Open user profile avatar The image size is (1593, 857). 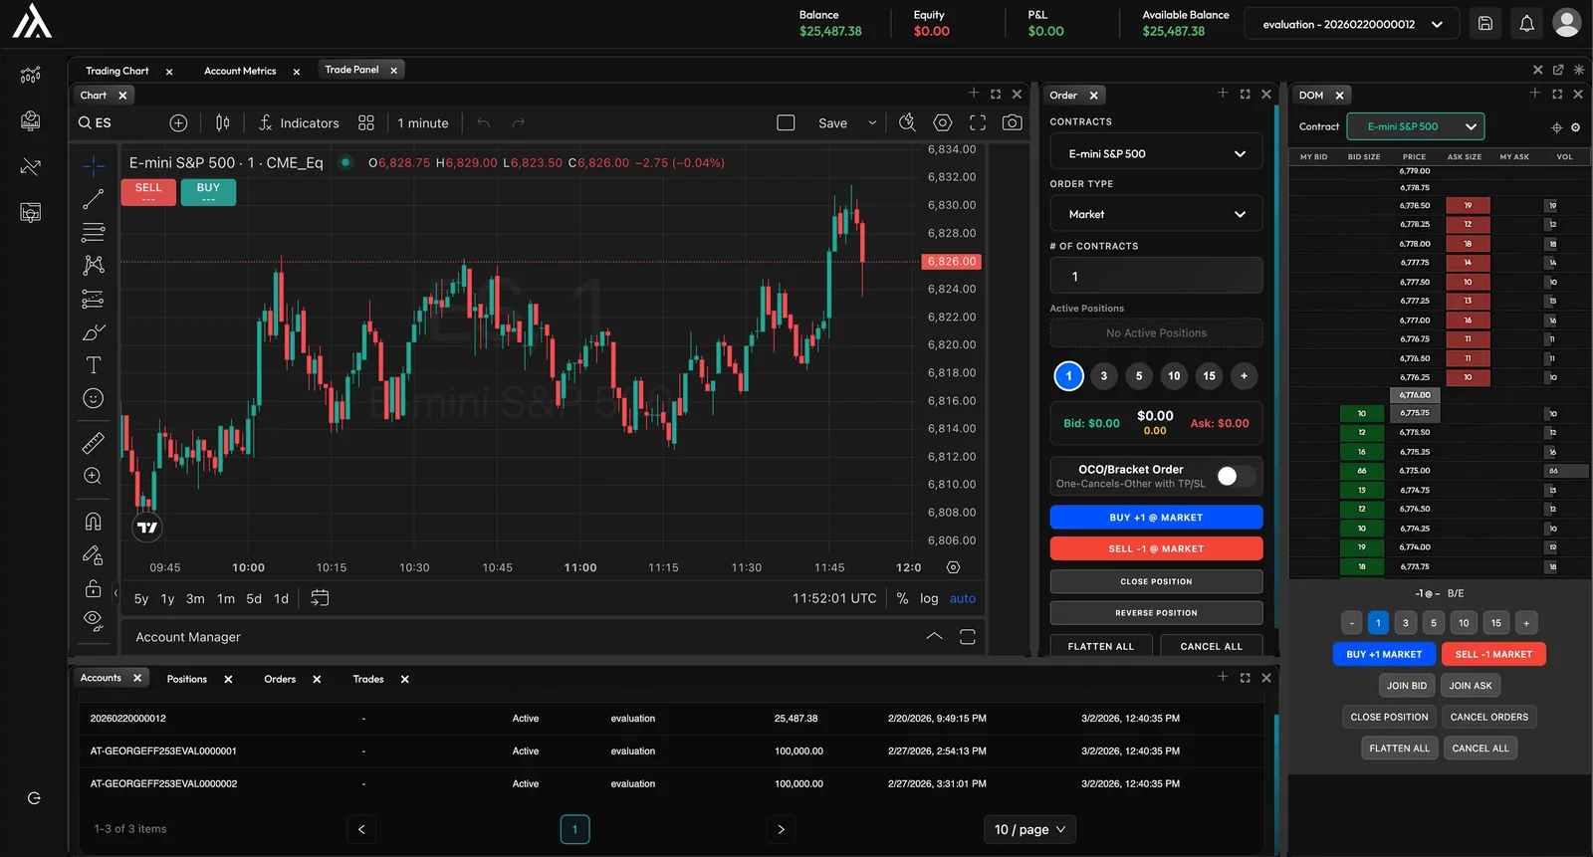click(x=1567, y=23)
